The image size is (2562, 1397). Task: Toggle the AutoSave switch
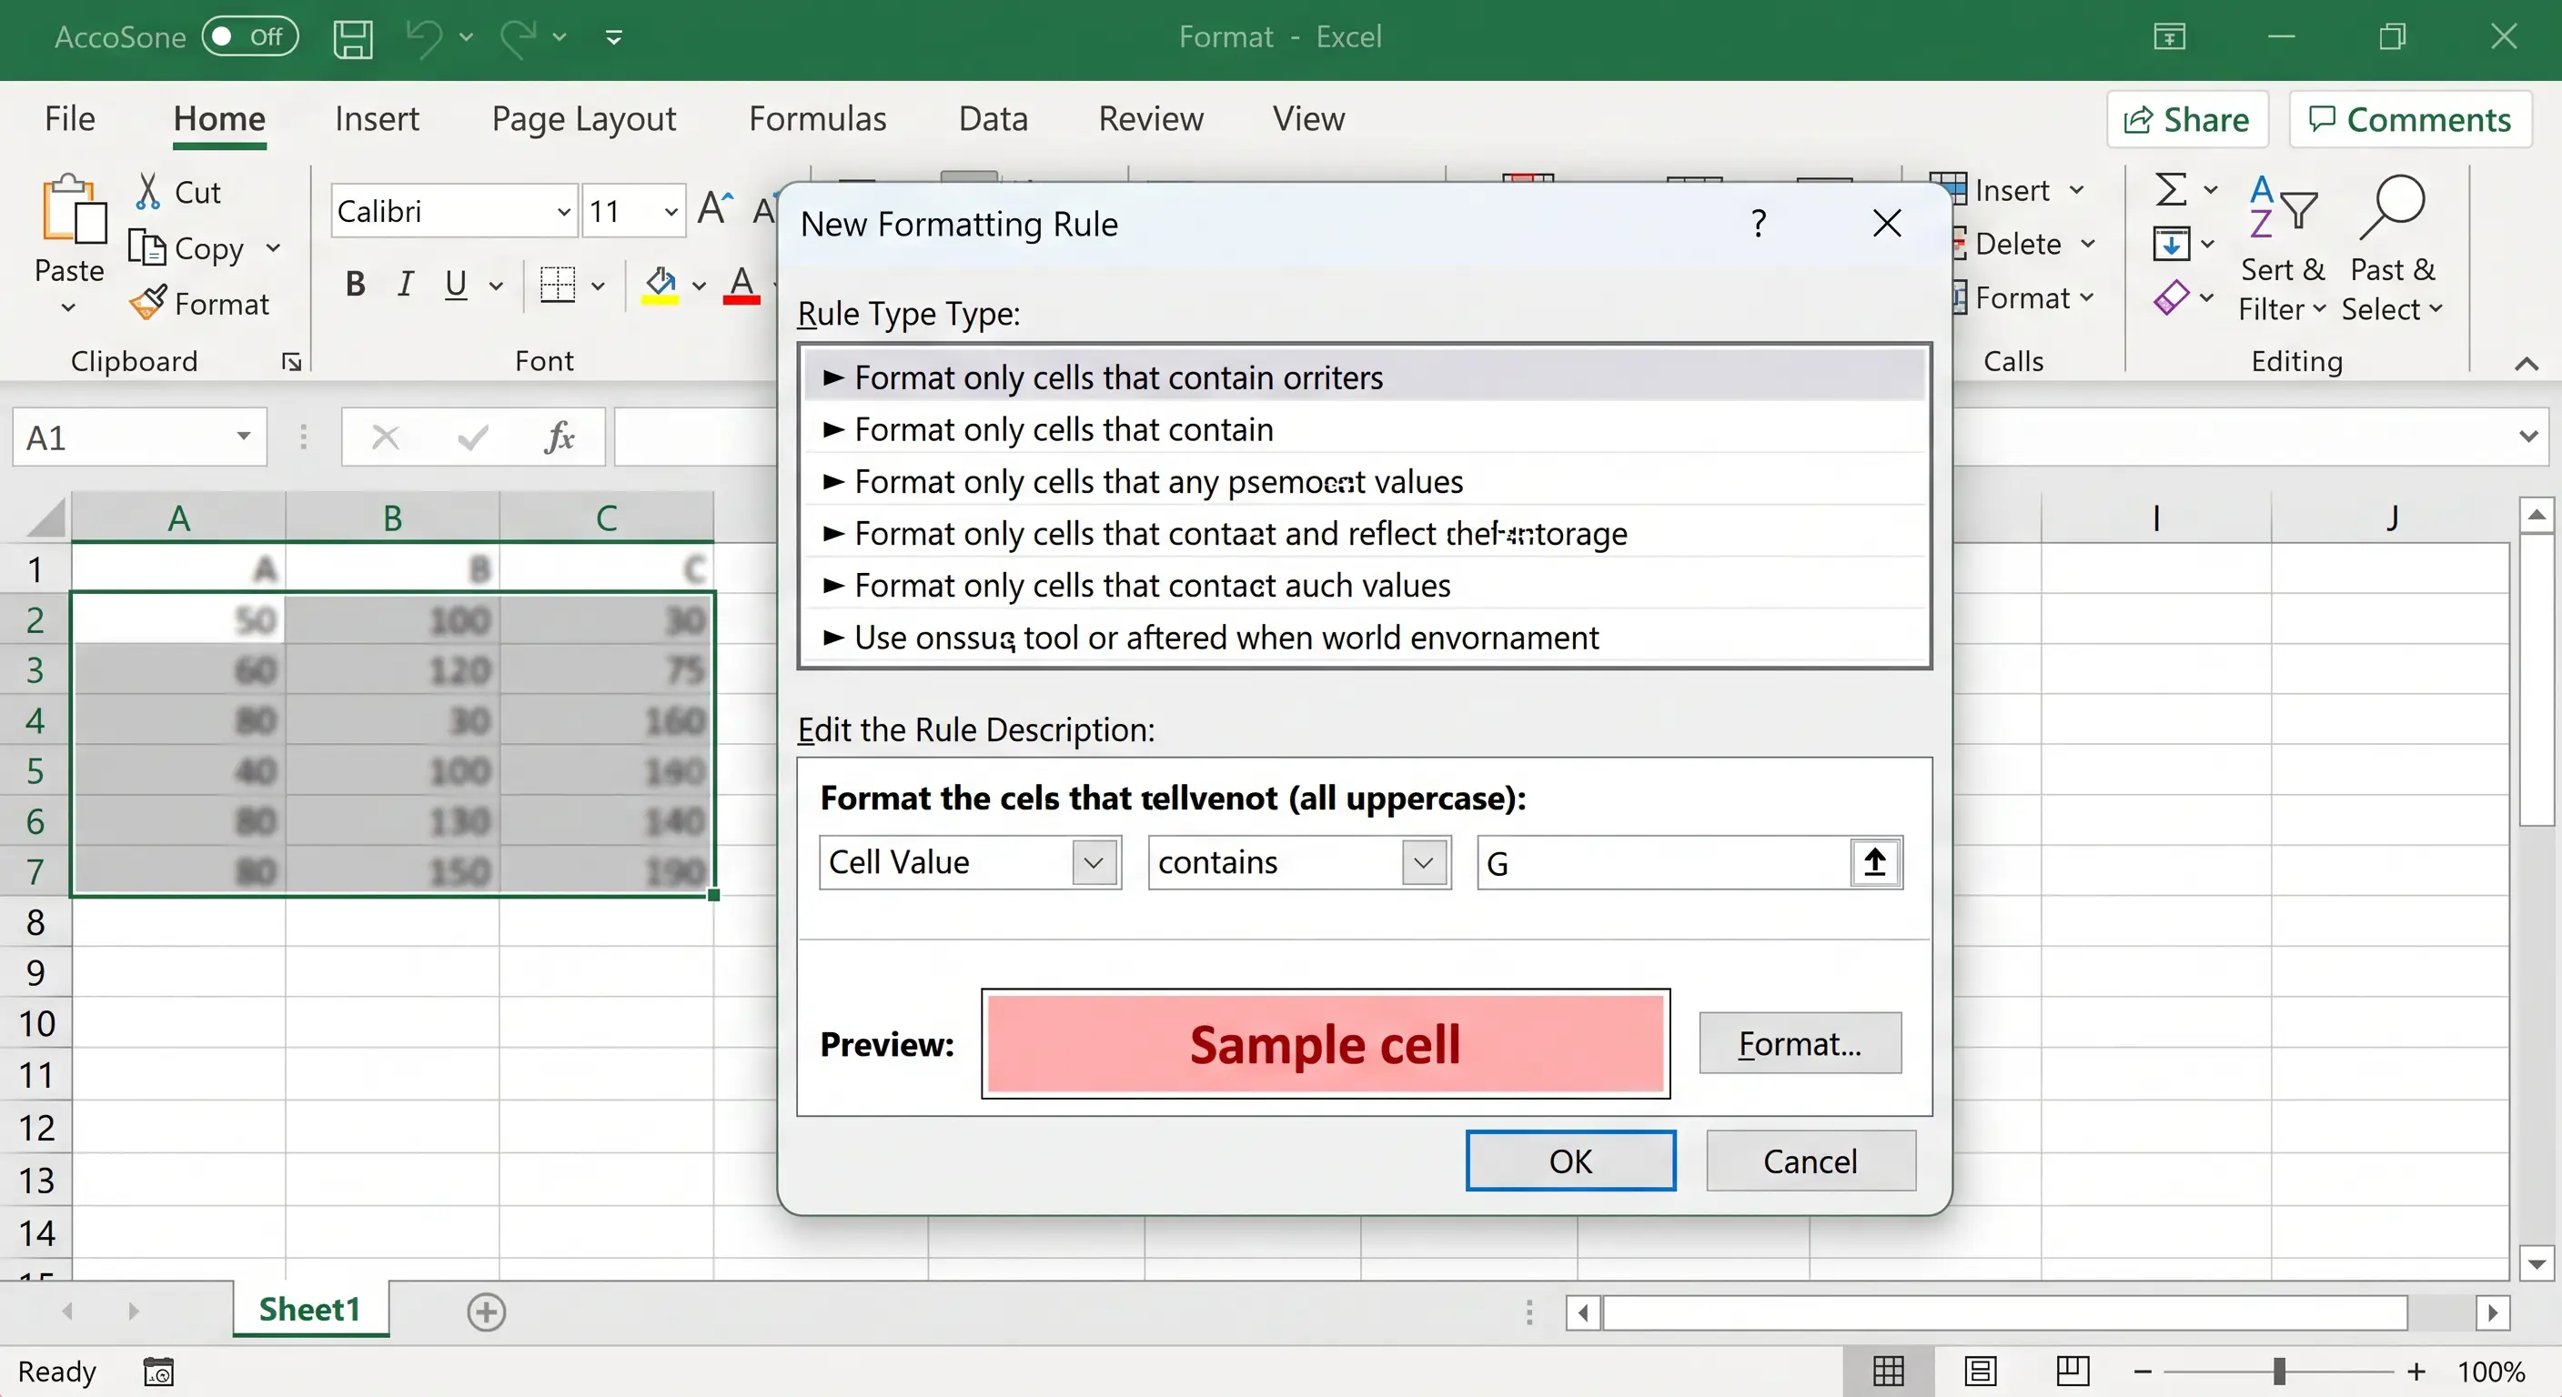point(249,36)
